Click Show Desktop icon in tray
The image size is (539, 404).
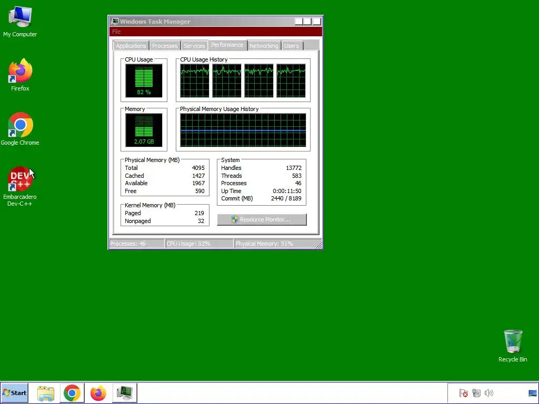pyautogui.click(x=533, y=393)
